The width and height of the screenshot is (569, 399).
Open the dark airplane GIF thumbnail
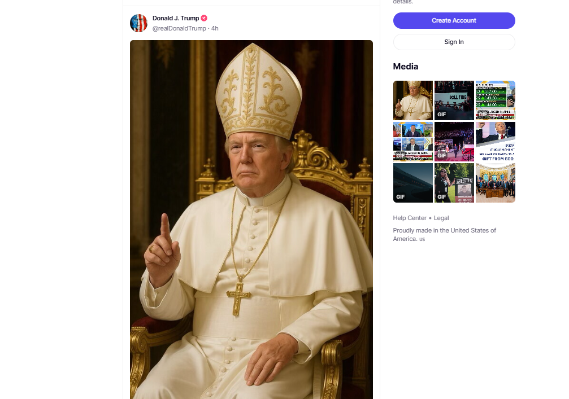click(x=413, y=183)
